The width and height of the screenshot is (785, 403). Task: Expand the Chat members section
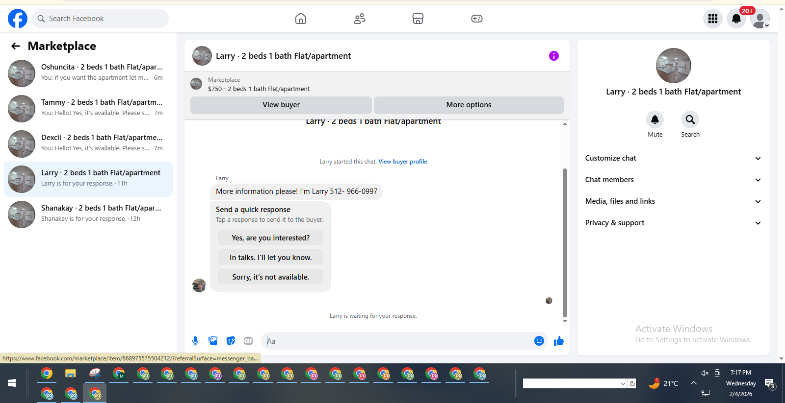673,180
